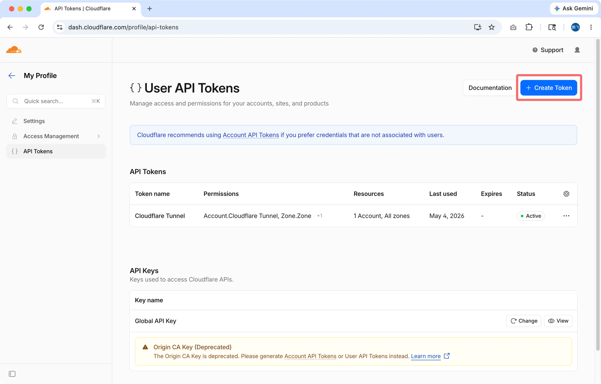Click the Resources column header
The width and height of the screenshot is (601, 384).
(369, 194)
